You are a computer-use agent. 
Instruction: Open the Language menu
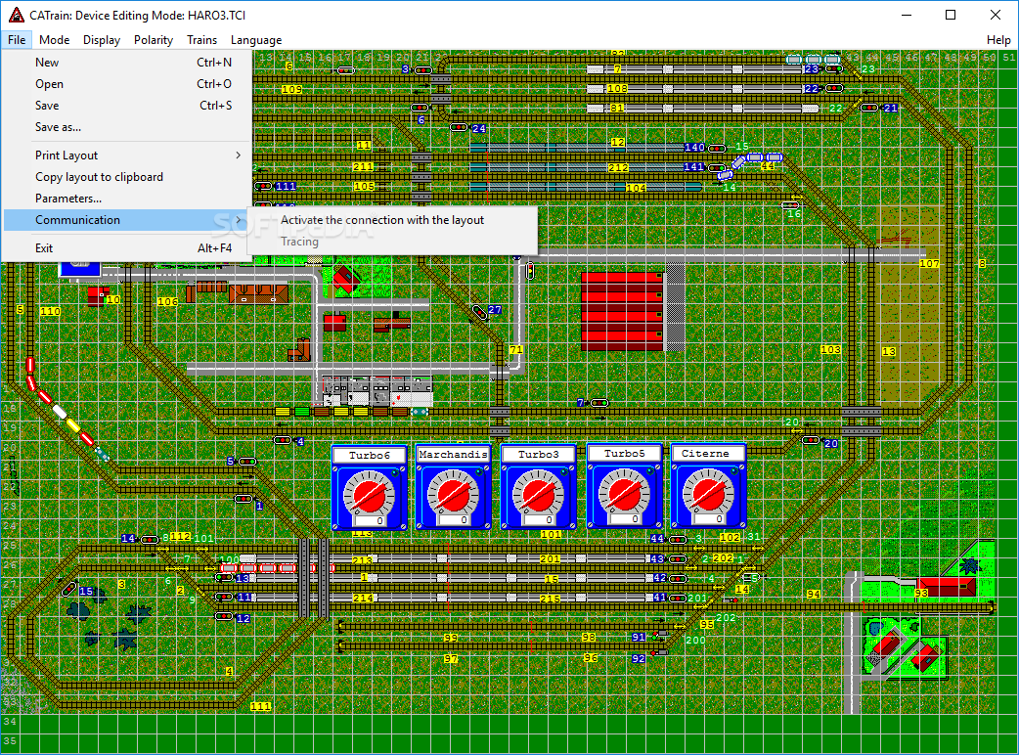256,40
